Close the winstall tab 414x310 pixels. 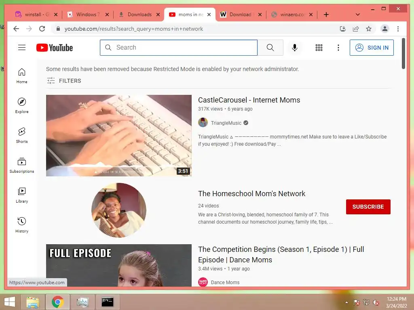pyautogui.click(x=56, y=15)
